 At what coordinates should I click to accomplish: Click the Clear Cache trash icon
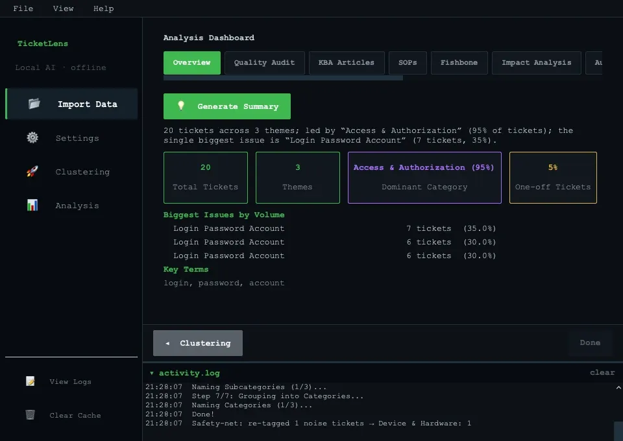tap(31, 415)
